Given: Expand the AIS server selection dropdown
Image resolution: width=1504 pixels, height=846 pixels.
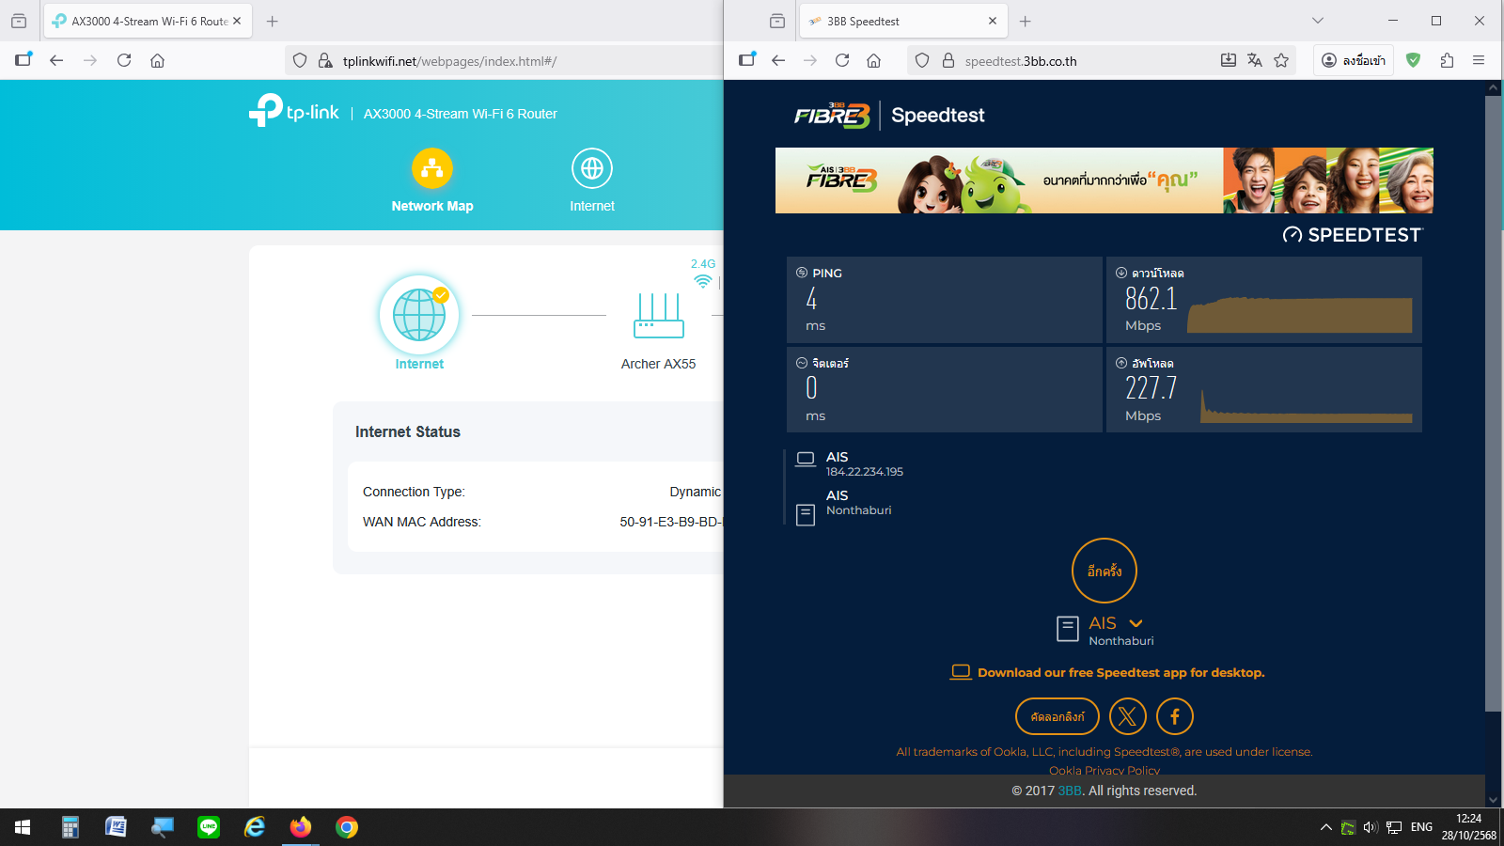Looking at the screenshot, I should 1136,623.
